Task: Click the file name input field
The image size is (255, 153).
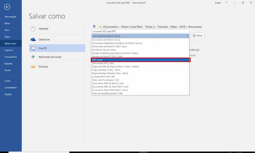Action: [140, 31]
